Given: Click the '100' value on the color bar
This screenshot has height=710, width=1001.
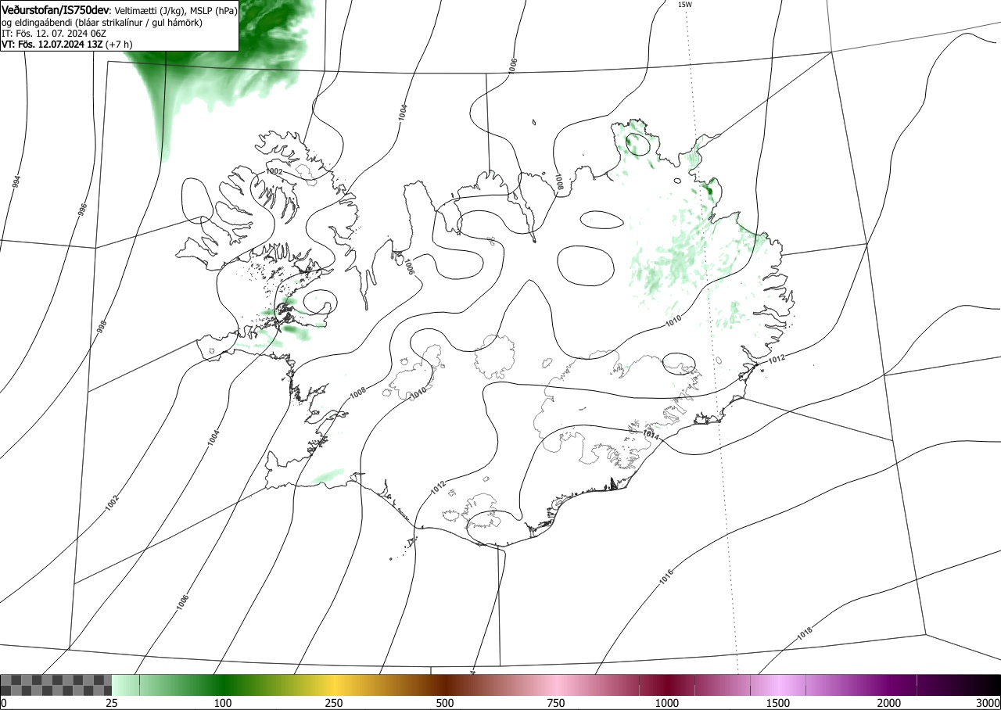Looking at the screenshot, I should (223, 703).
